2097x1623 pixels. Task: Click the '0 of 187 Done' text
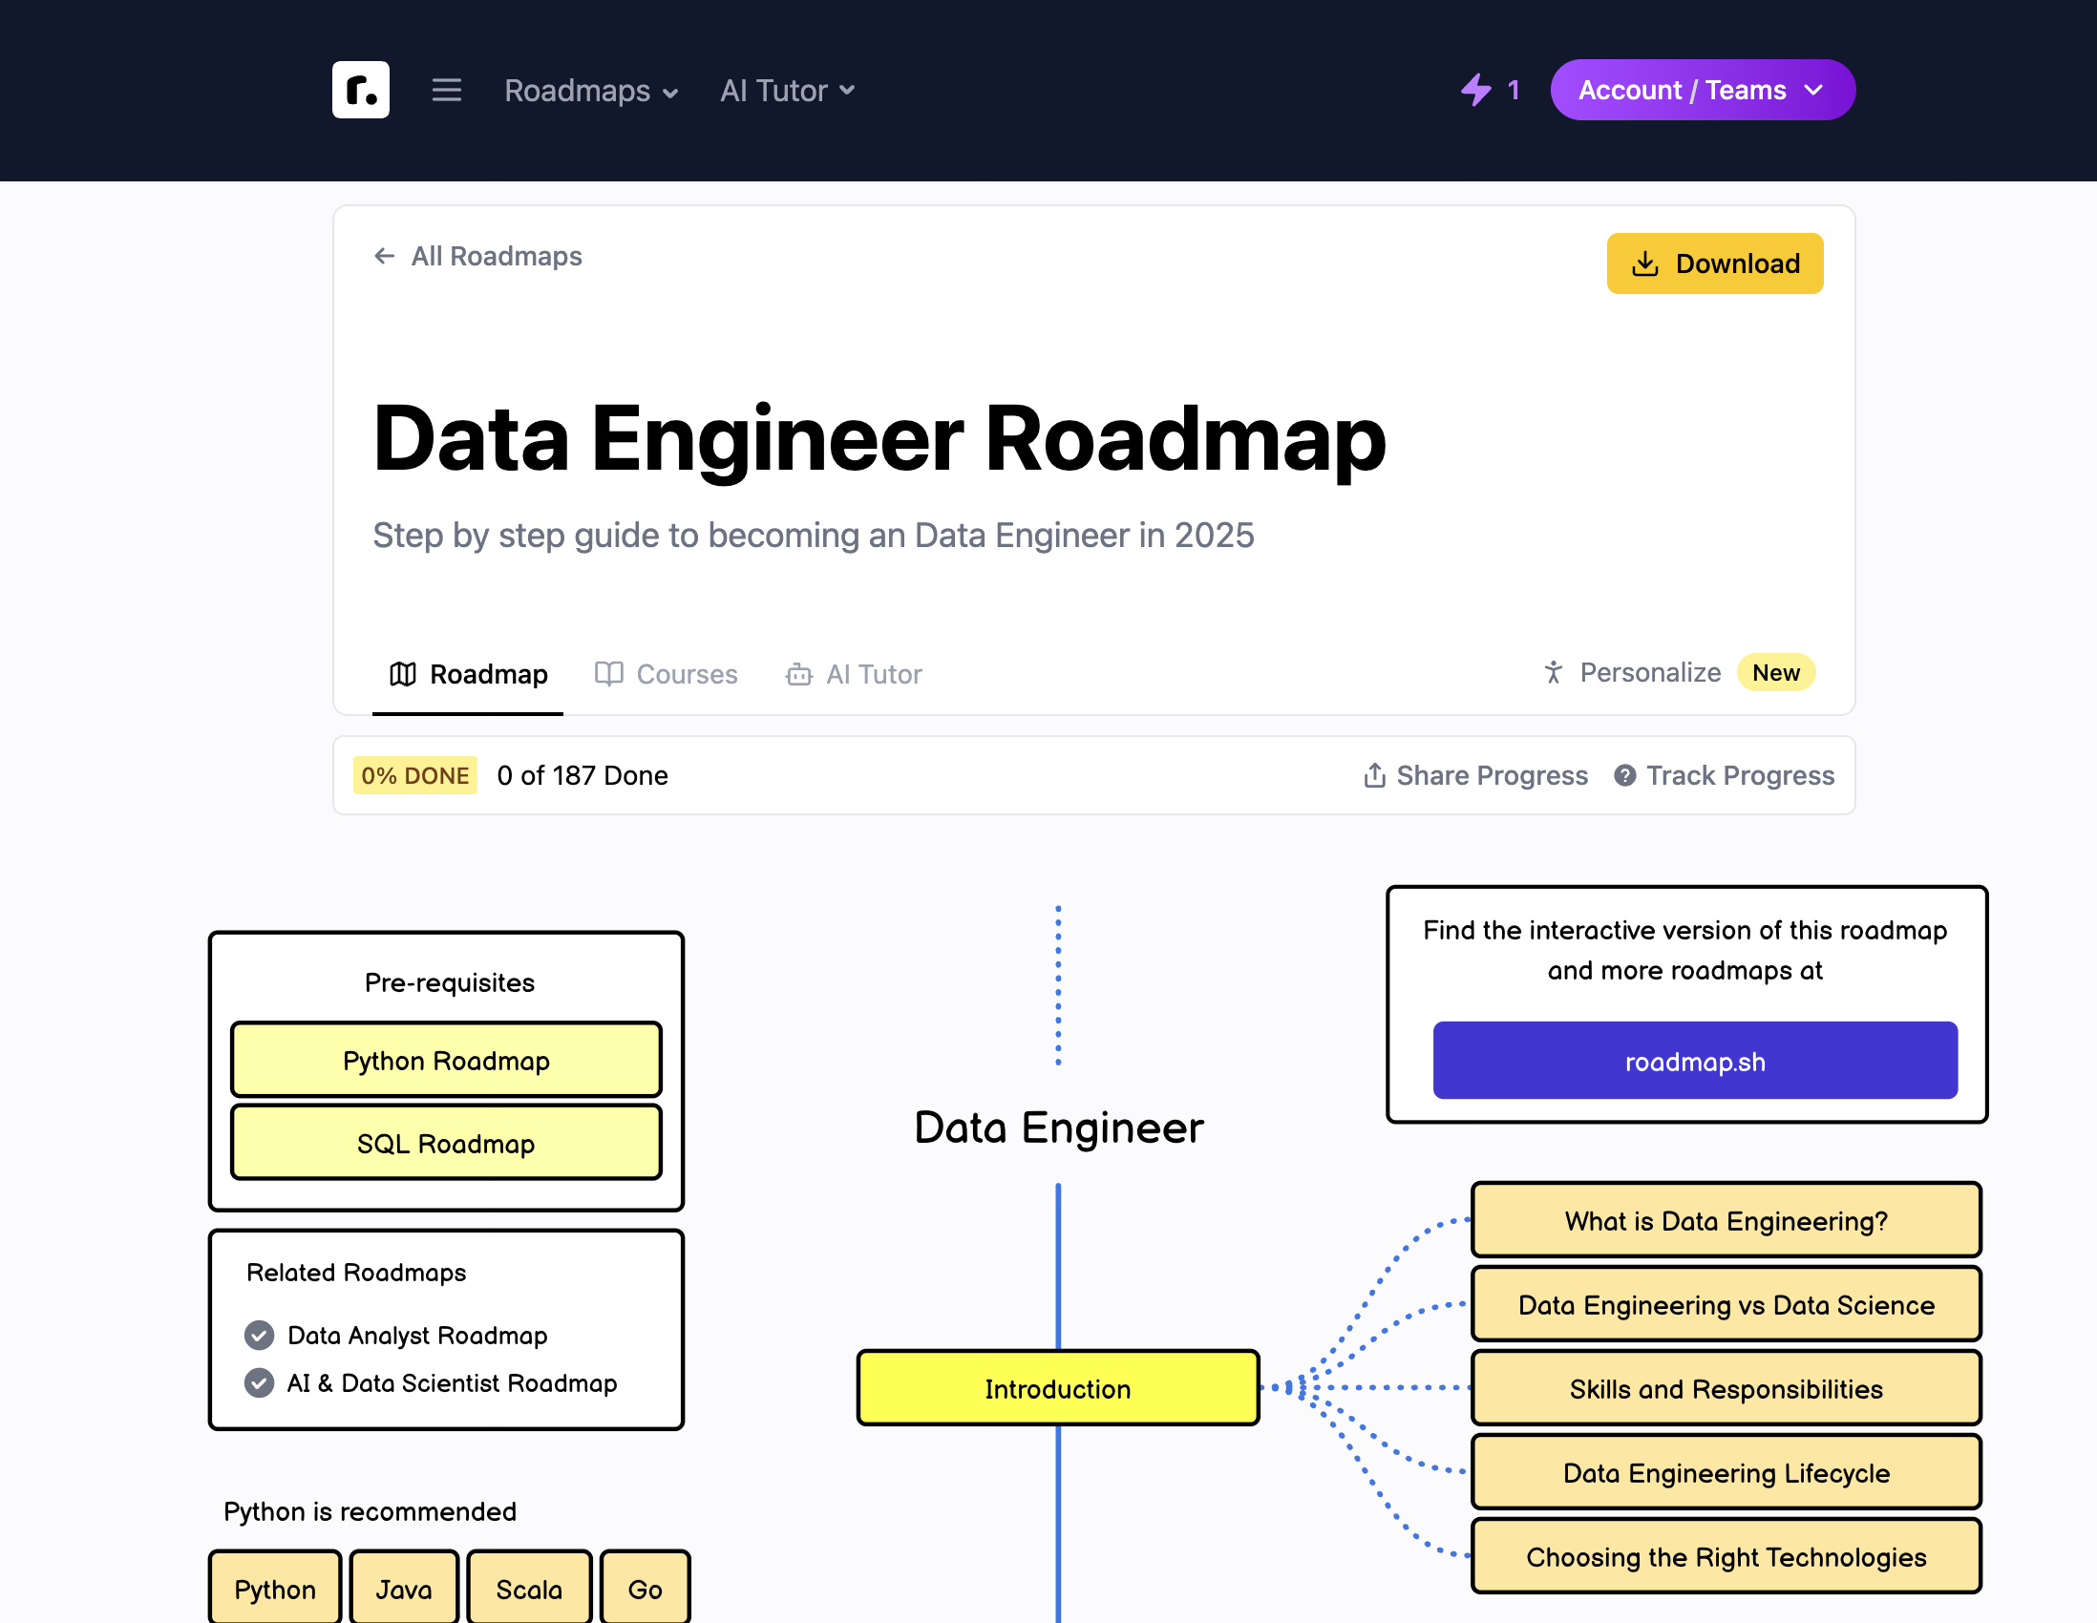pyautogui.click(x=582, y=775)
